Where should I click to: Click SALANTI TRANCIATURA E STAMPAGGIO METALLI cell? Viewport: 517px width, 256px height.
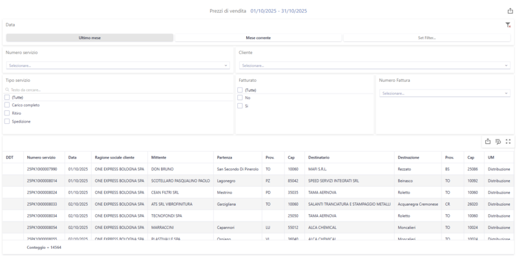[x=350, y=204]
